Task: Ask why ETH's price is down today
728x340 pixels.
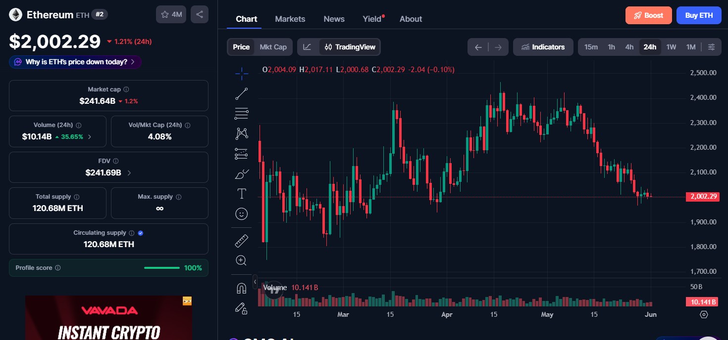Action: click(75, 62)
